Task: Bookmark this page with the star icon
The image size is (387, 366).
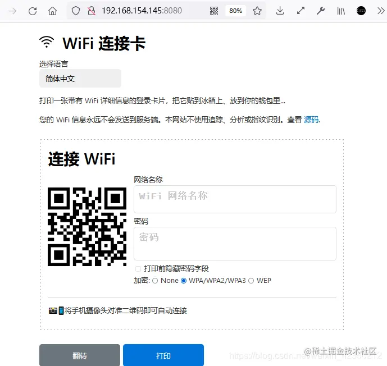Action: [x=257, y=11]
